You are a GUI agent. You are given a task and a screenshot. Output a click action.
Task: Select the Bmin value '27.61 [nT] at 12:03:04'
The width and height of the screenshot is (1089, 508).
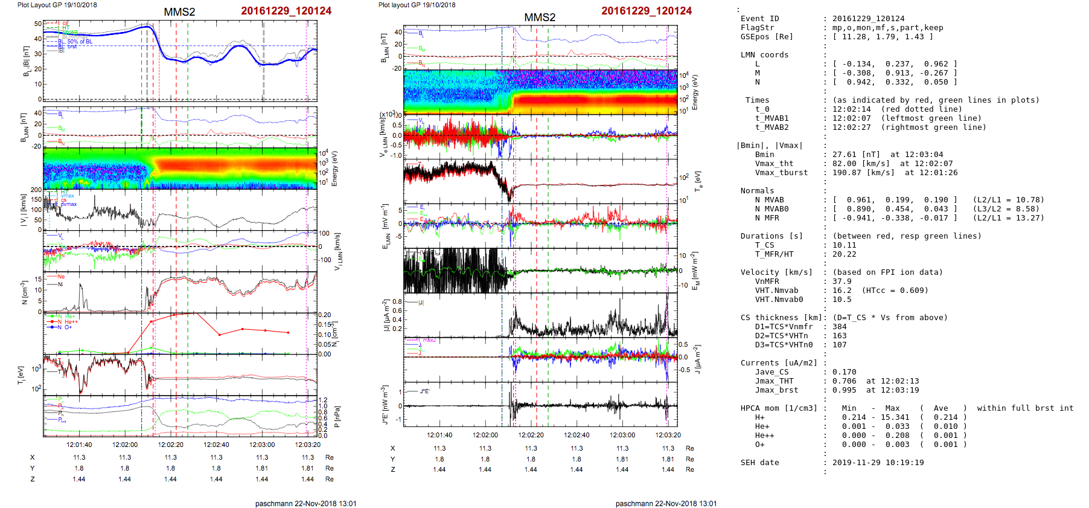click(x=888, y=155)
